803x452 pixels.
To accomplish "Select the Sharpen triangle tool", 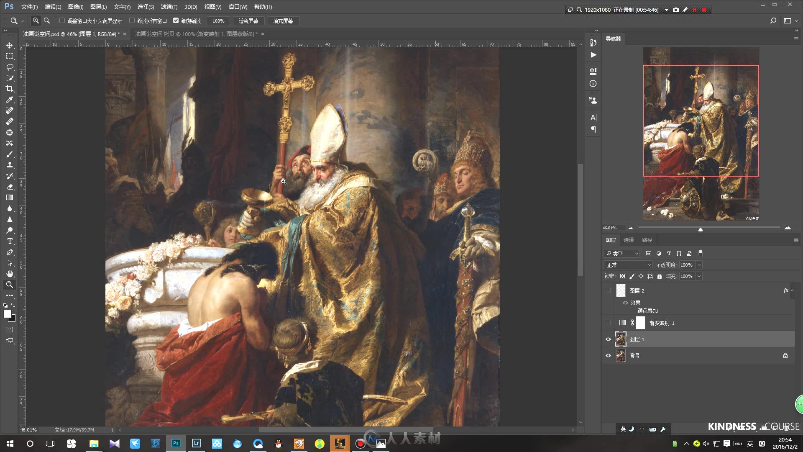I will click(x=10, y=219).
